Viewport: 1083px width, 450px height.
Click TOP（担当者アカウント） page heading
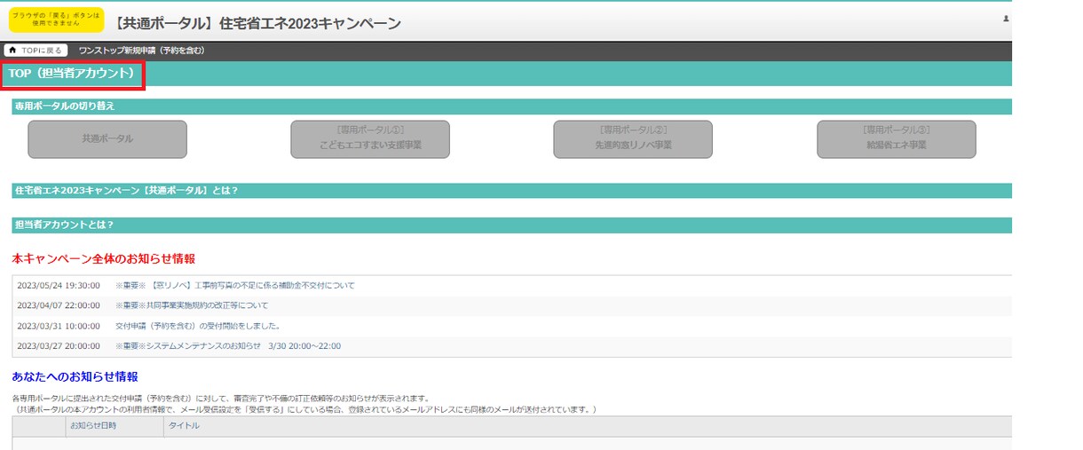click(x=73, y=75)
